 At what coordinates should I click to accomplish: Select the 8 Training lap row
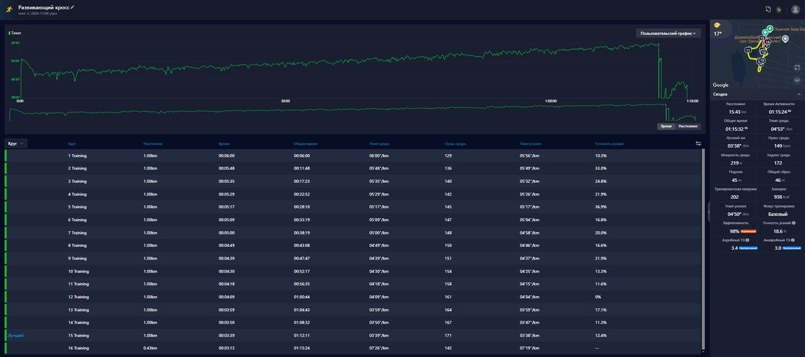(x=353, y=246)
